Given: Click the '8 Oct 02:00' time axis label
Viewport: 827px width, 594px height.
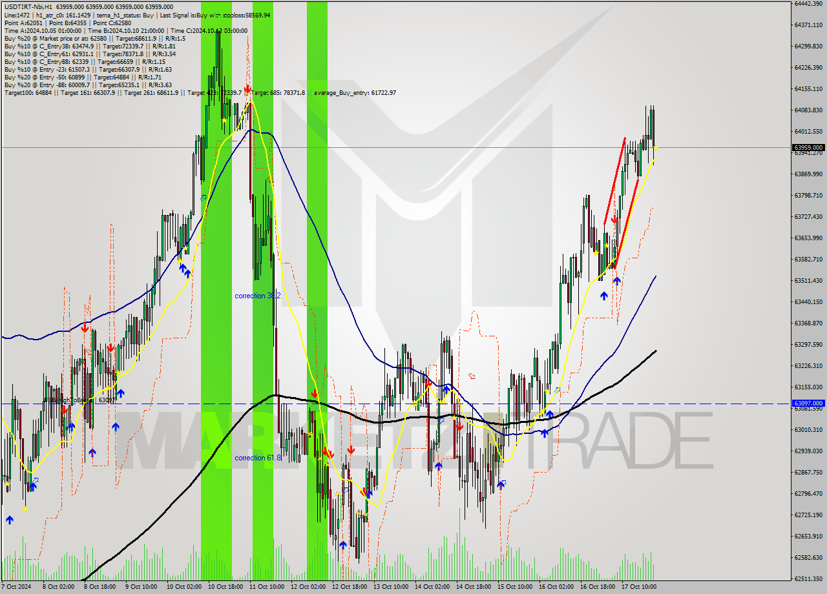Looking at the screenshot, I should [58, 587].
